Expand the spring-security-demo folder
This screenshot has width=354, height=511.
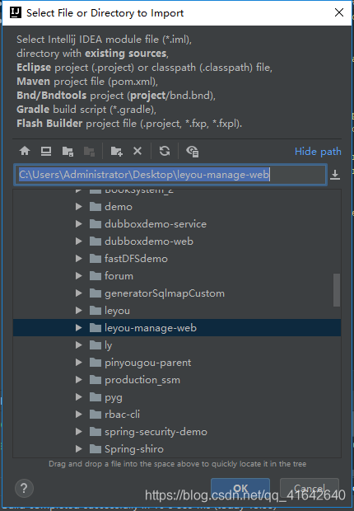tap(78, 431)
